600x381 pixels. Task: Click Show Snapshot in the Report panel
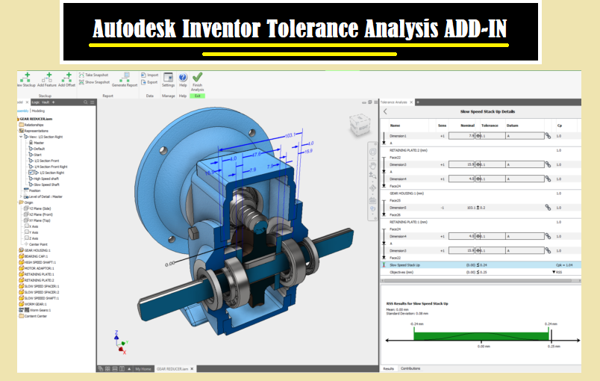(94, 82)
